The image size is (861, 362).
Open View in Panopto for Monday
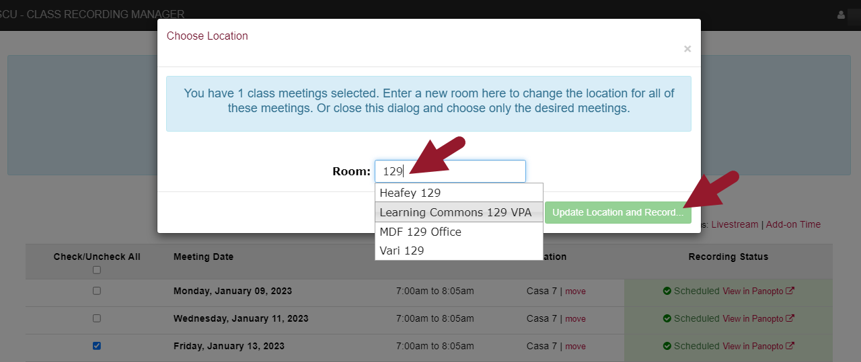click(x=753, y=291)
